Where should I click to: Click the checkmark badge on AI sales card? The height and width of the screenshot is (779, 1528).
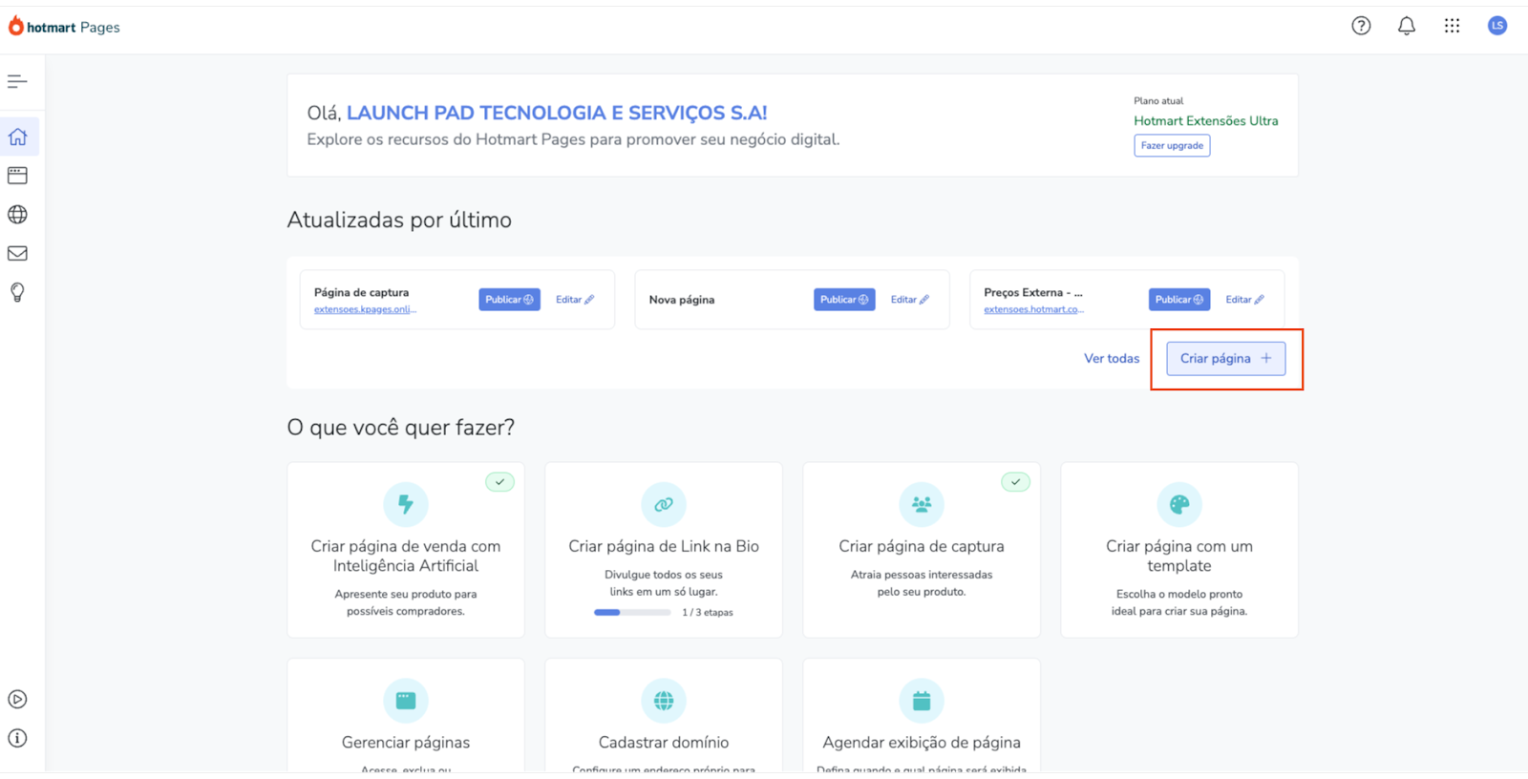click(x=499, y=482)
